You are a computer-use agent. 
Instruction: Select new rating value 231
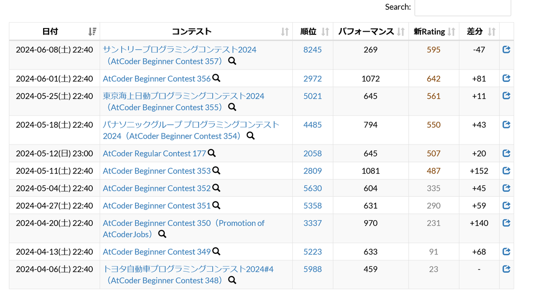434,223
